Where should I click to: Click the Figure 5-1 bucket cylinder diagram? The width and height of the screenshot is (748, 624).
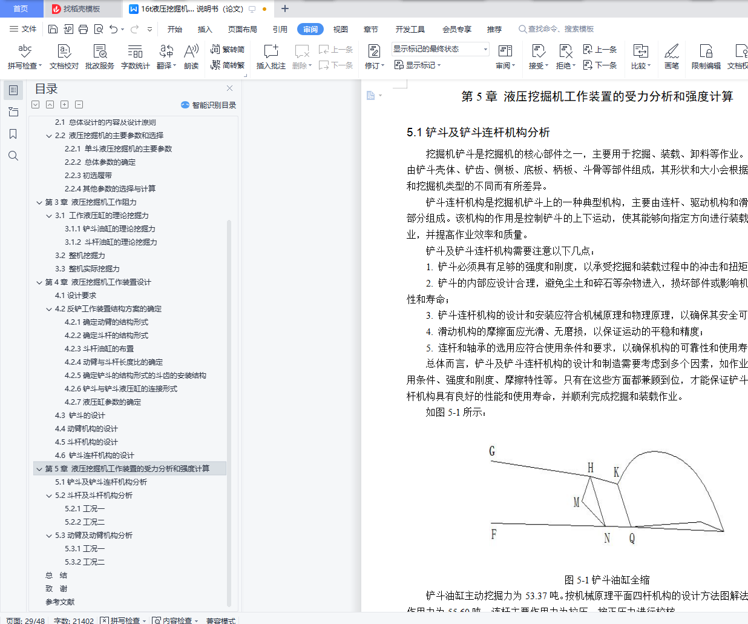(x=607, y=496)
